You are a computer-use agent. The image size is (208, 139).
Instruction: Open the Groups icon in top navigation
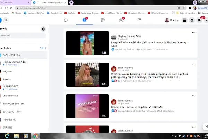tap(121, 20)
